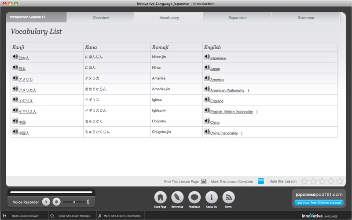Open the Expansion tab
This screenshot has width=352, height=220.
[x=237, y=18]
